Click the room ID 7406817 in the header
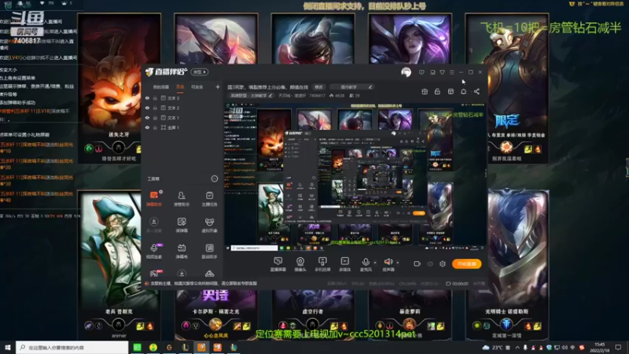This screenshot has width=629, height=354. (317, 95)
